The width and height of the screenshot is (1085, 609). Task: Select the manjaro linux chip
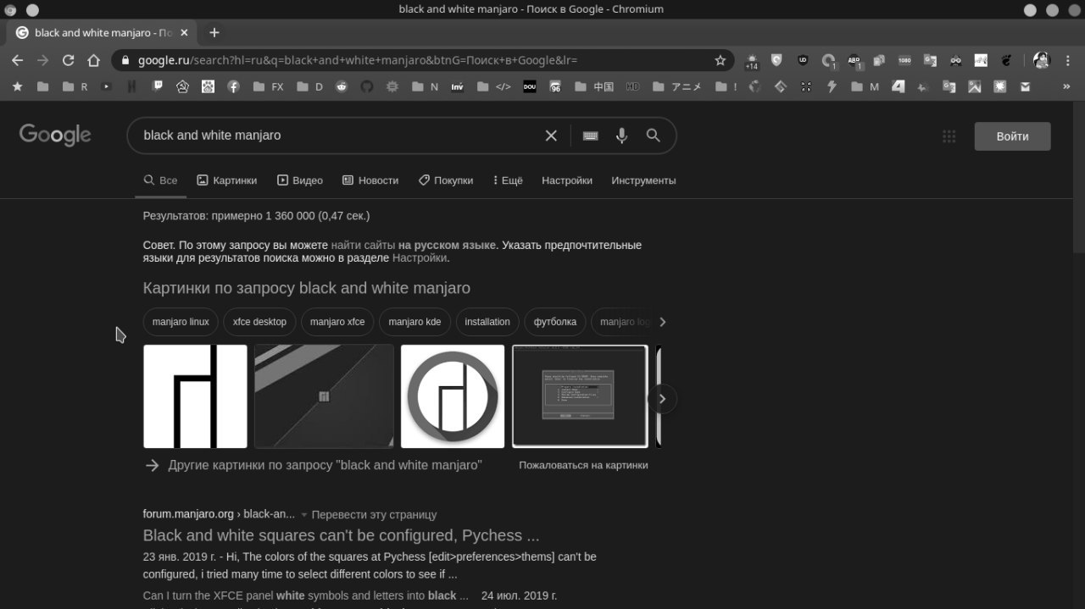[181, 322]
